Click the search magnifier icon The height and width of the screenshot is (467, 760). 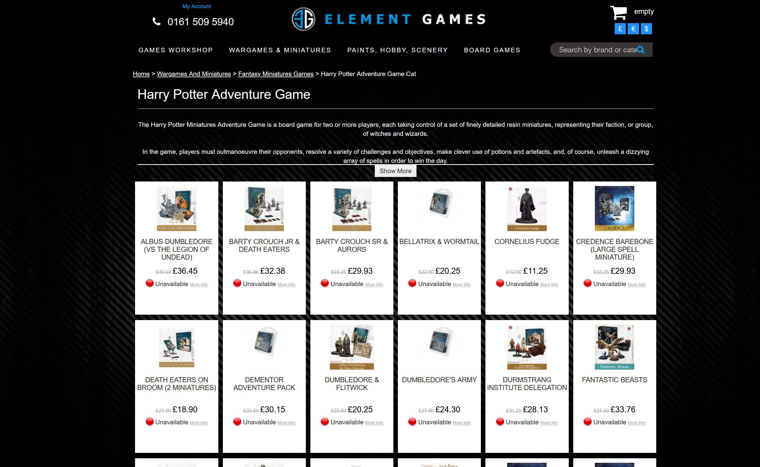(641, 50)
